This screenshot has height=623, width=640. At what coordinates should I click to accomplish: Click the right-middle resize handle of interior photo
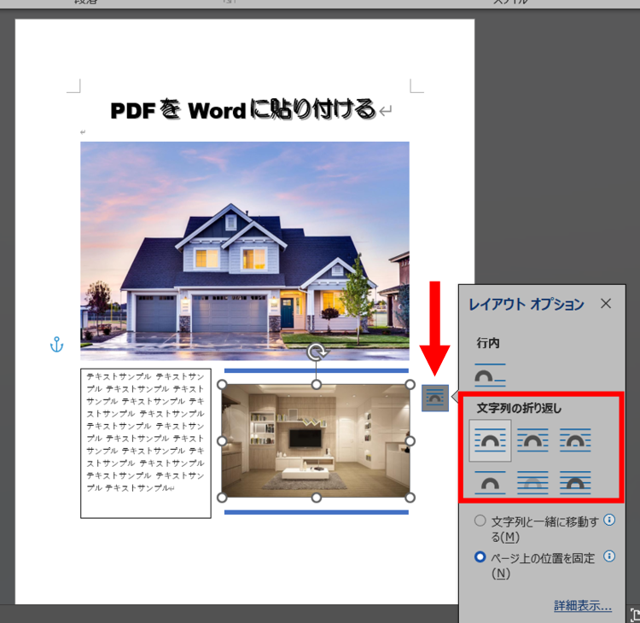coord(410,441)
